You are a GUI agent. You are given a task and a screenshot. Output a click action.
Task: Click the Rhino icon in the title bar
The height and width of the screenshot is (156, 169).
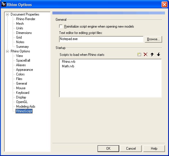click(4, 4)
